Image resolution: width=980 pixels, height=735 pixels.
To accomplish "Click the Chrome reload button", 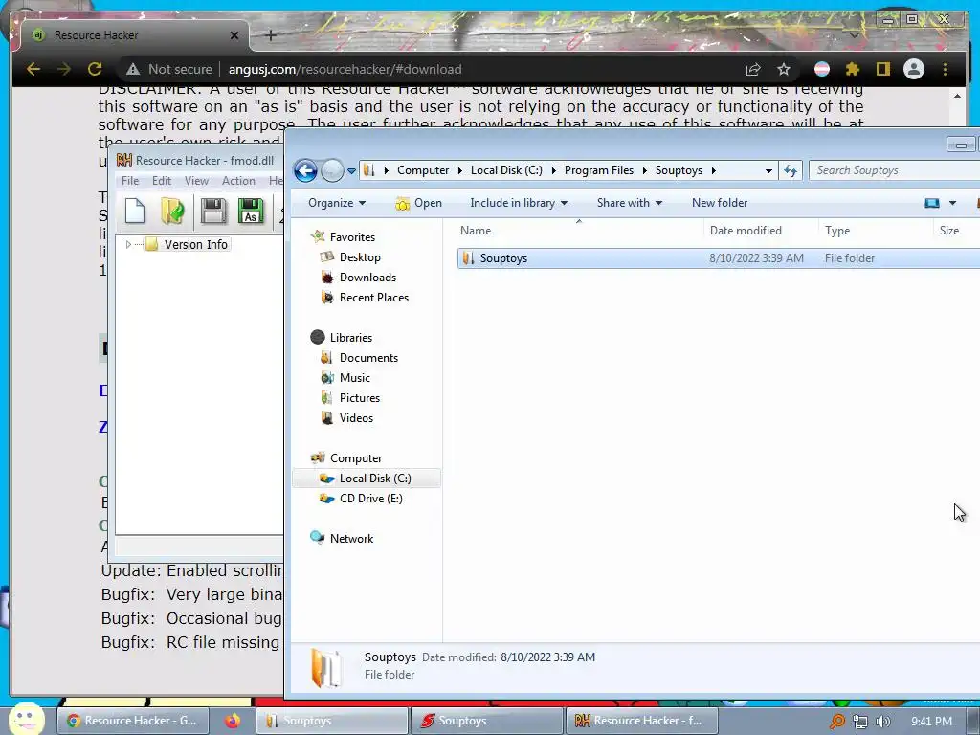I will pos(95,69).
